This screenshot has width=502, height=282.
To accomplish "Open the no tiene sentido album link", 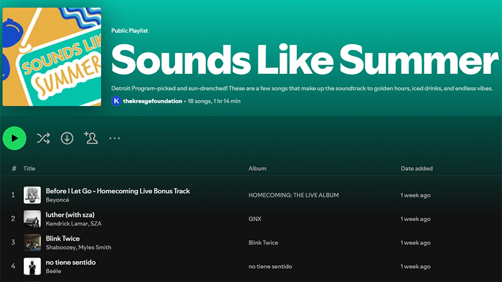I will [270, 266].
